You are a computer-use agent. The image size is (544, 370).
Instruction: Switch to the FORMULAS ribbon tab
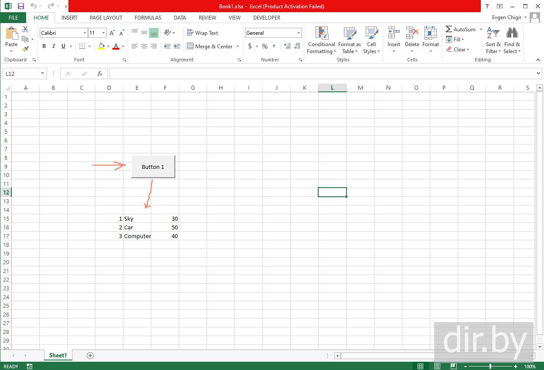(x=148, y=18)
